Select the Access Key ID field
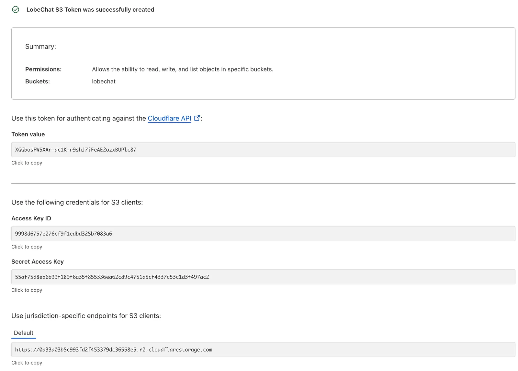This screenshot has height=371, width=518. tap(263, 234)
